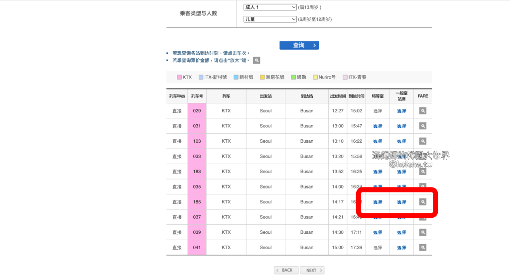Click the pink KTX legend swatch
510x279 pixels.
(179, 77)
